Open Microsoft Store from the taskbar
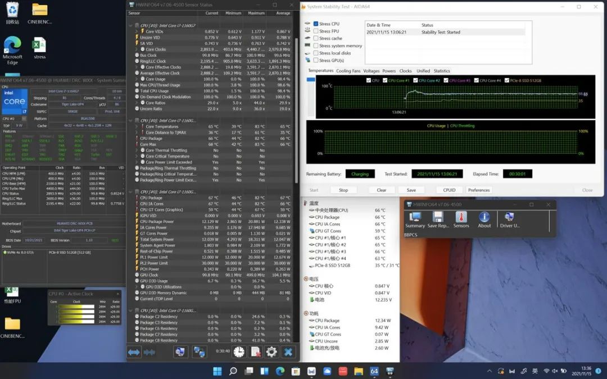607x379 pixels. tap(296, 371)
